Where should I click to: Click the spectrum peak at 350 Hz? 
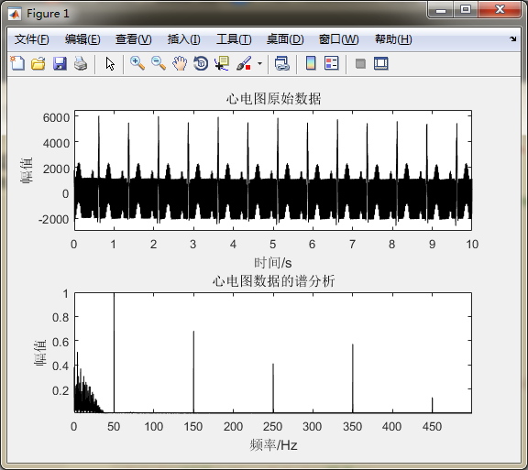[353, 378]
